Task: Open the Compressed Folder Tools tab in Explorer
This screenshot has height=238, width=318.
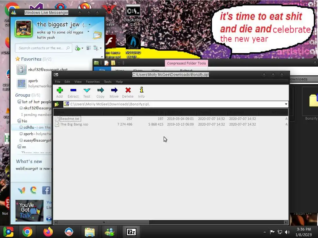Action: 186,63
